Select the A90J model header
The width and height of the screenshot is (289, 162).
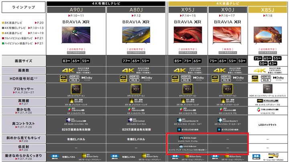(x=76, y=10)
